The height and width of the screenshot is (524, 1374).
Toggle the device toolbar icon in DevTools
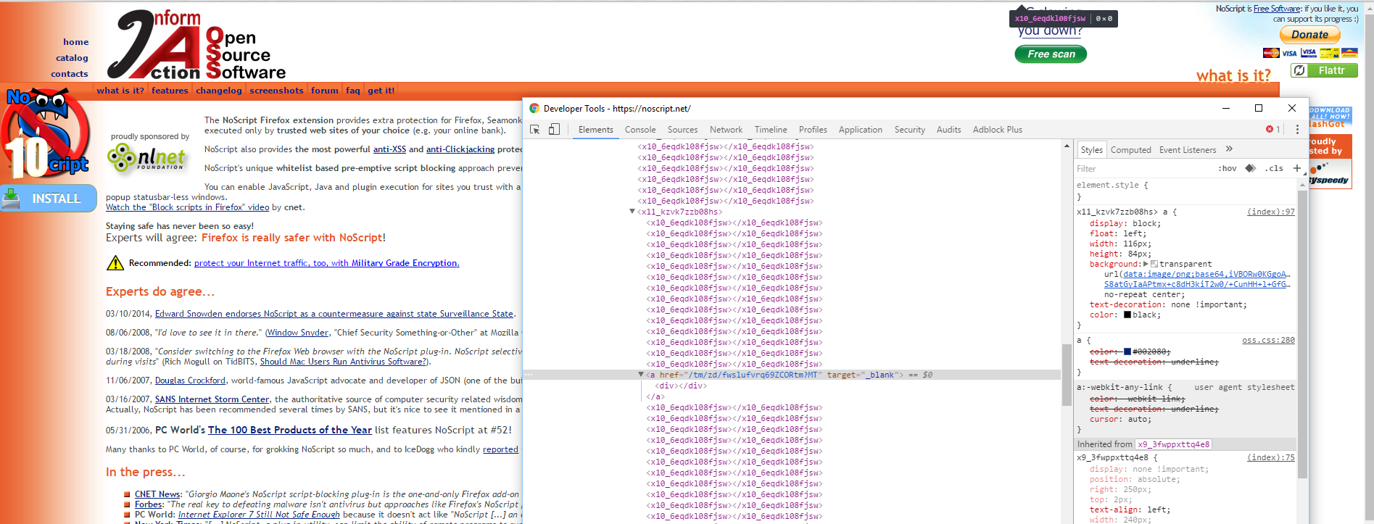tap(554, 129)
